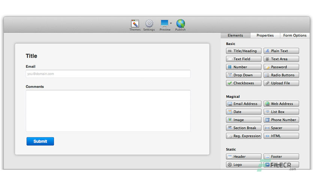Expand the Preview dropdown arrow
Viewport: 313px width, 181px height.
171,23
